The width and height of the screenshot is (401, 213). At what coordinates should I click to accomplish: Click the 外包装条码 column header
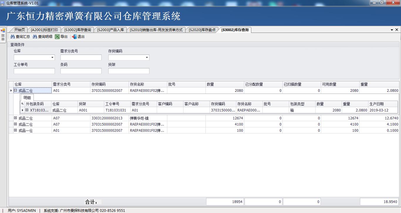click(38, 104)
